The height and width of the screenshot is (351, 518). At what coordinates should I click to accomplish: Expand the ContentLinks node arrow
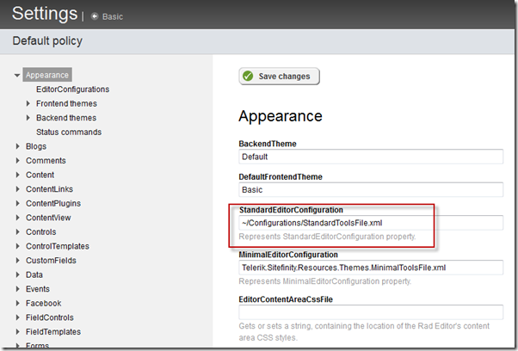pos(18,189)
